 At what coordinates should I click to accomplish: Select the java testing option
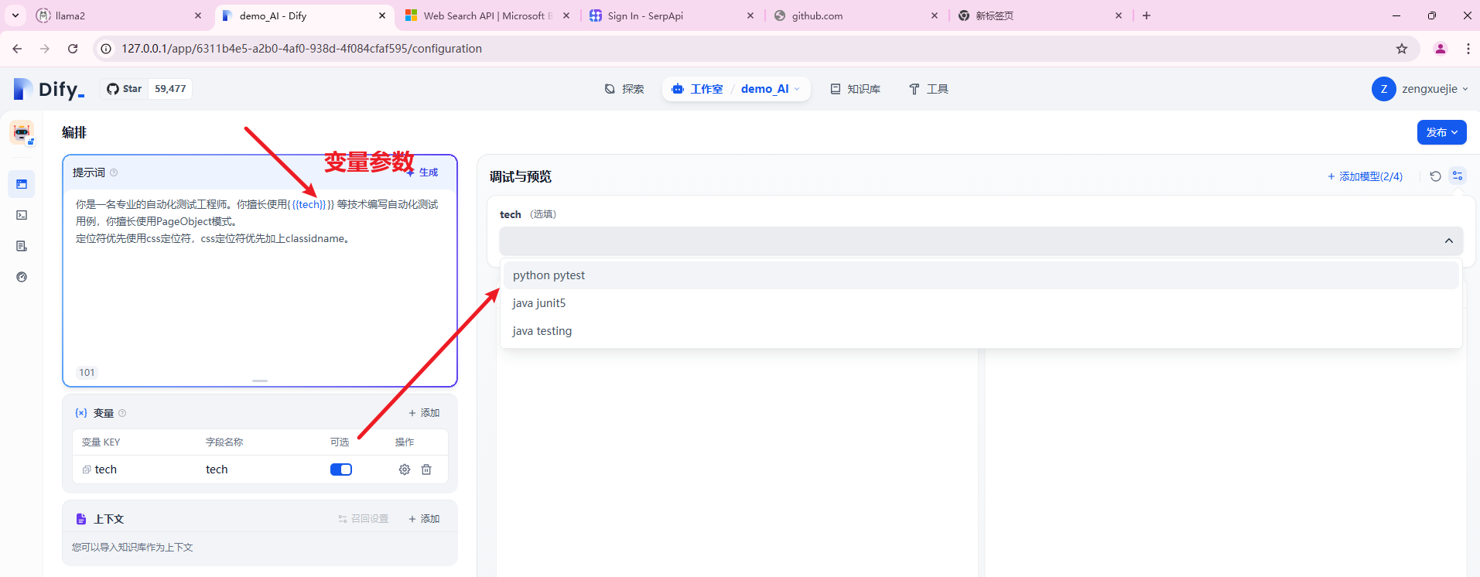click(x=981, y=331)
